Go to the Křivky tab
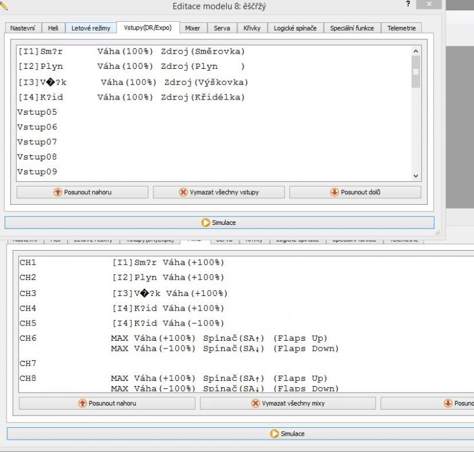474x452 pixels. (x=252, y=28)
